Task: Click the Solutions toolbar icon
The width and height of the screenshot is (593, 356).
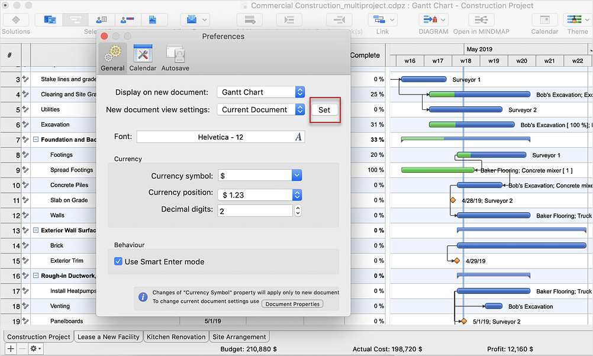Action: point(16,21)
